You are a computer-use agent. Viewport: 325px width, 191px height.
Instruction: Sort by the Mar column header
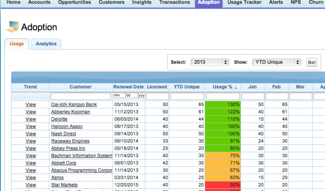point(300,87)
